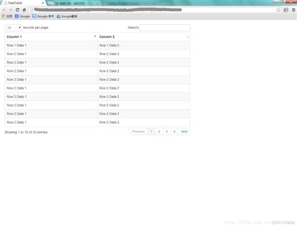The image size is (297, 227).
Task: Open the Google bookmark
Action: pos(23,16)
